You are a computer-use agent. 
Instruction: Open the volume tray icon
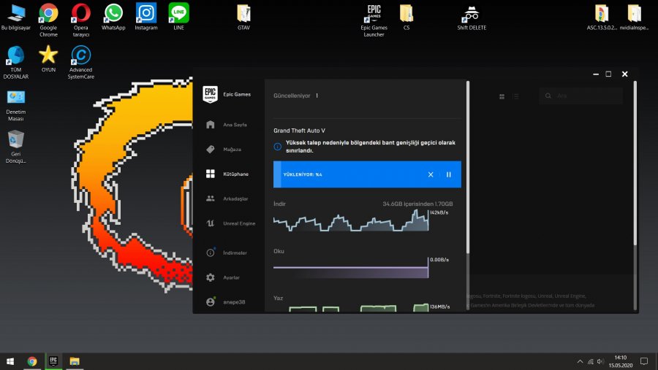click(600, 361)
